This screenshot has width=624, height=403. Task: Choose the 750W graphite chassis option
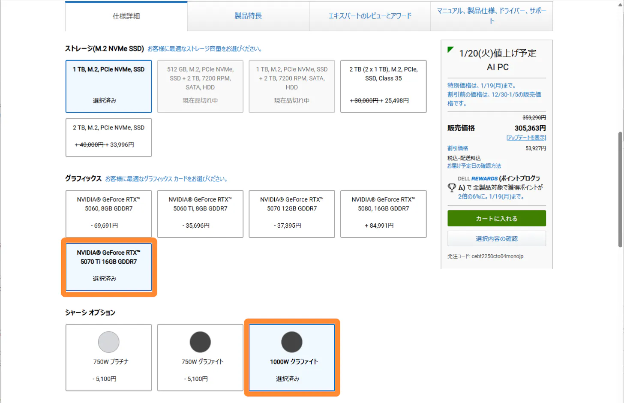pos(200,357)
